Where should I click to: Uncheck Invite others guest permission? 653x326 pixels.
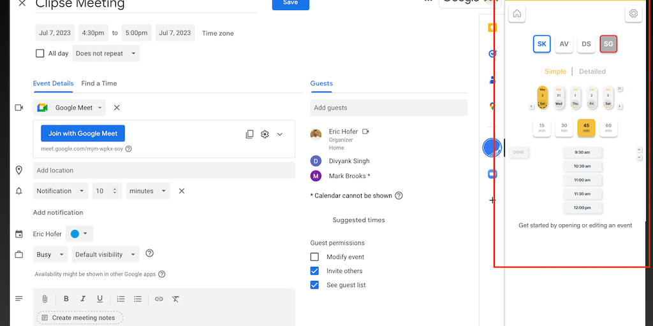[314, 271]
